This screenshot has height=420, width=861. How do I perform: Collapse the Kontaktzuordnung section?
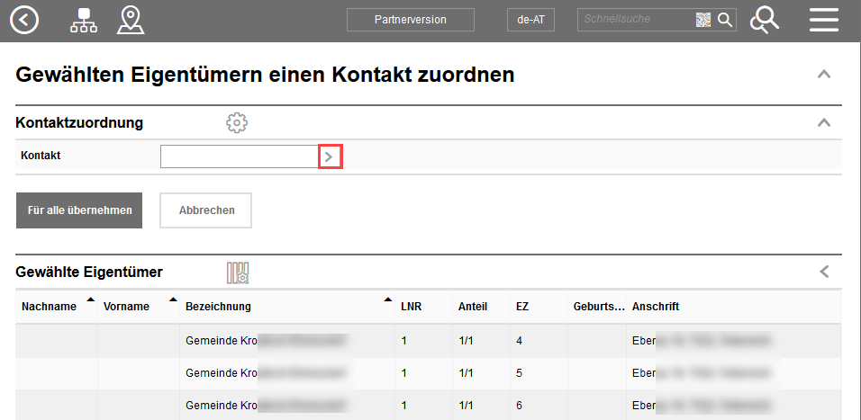pos(824,123)
